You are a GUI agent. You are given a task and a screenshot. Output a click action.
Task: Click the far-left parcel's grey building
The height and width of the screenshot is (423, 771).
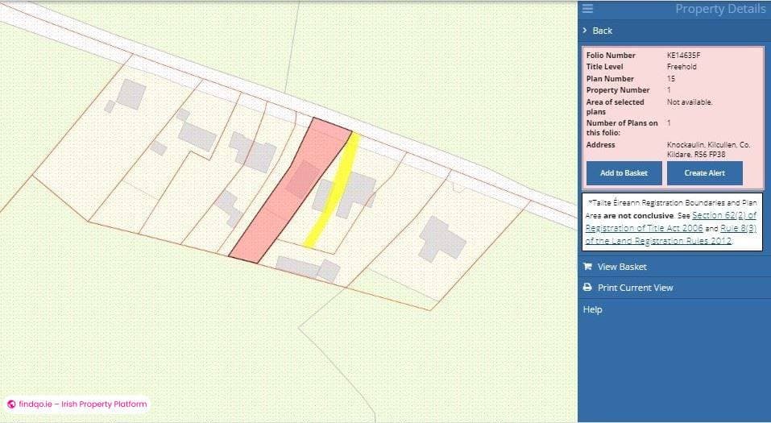pos(129,93)
